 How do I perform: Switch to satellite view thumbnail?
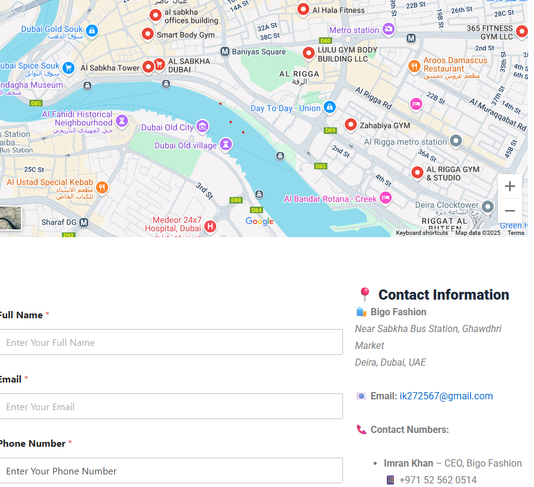tap(10, 218)
